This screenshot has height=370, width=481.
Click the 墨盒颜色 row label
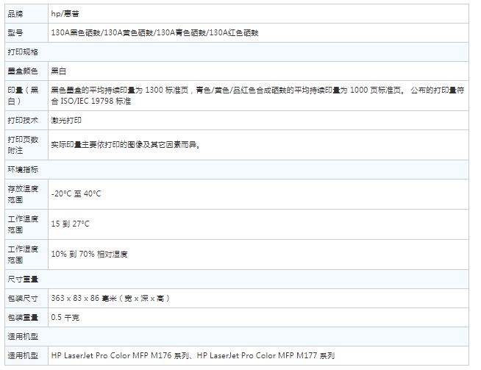24,71
